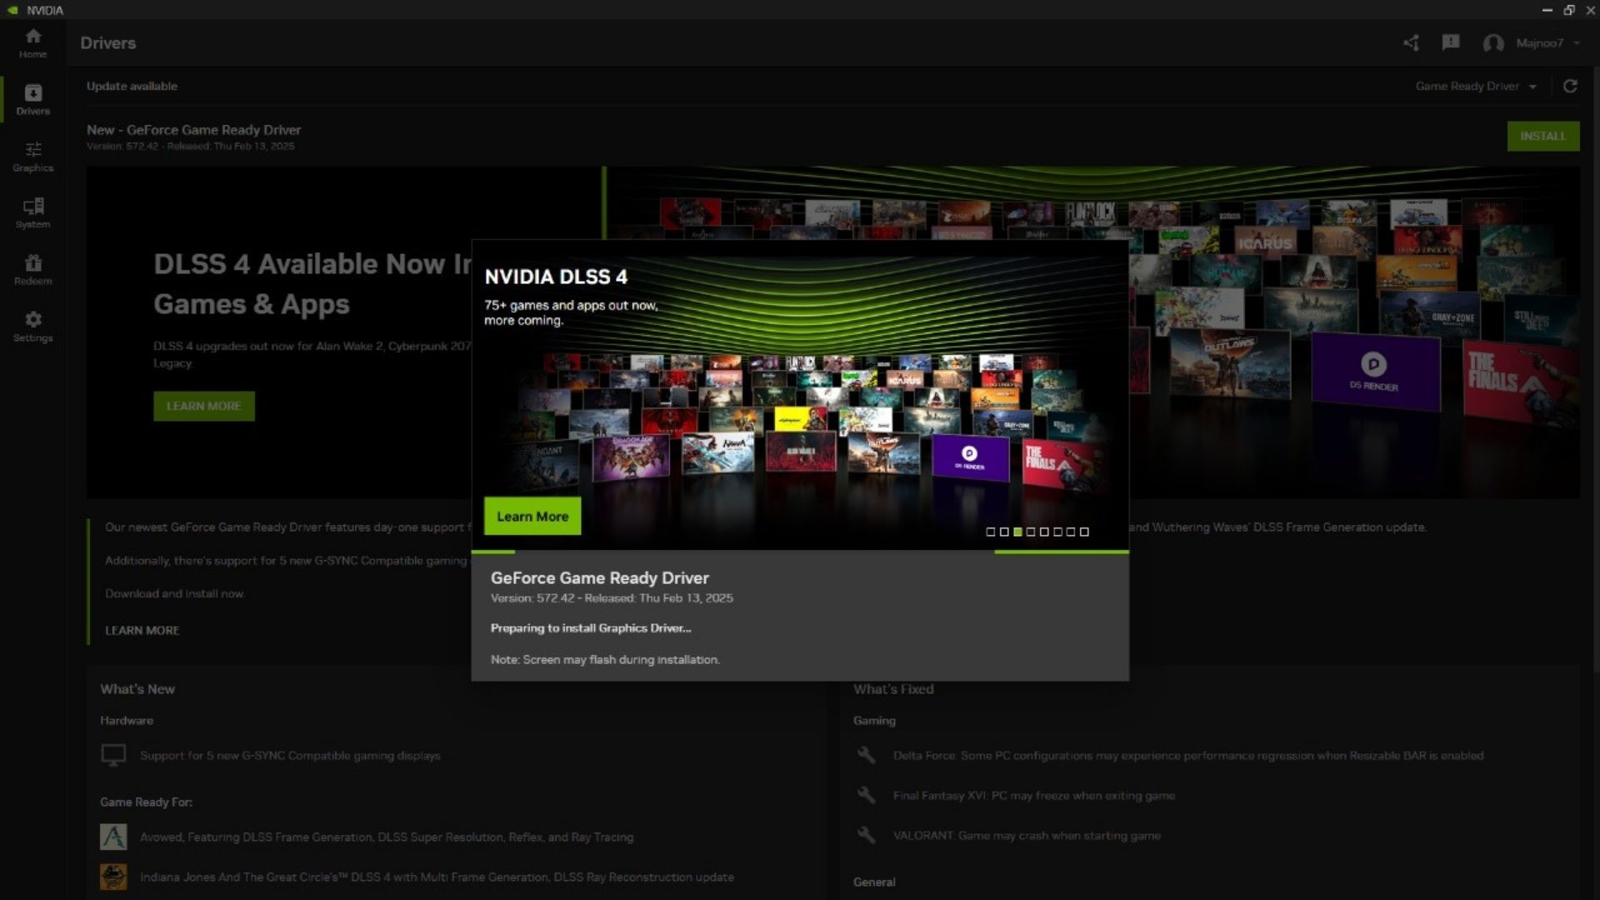The image size is (1600, 900).
Task: Open the Home page in sidebar
Action: [33, 43]
